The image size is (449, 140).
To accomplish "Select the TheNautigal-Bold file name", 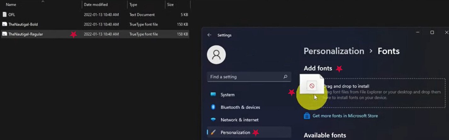I will tap(23, 24).
